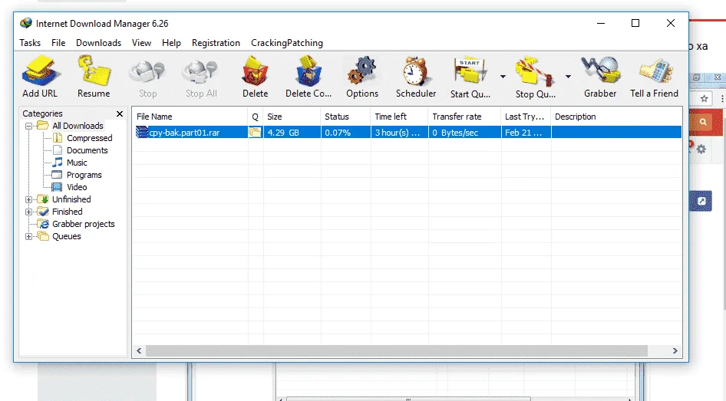Expand the Queues tree node
This screenshot has height=401, width=726.
[28, 236]
